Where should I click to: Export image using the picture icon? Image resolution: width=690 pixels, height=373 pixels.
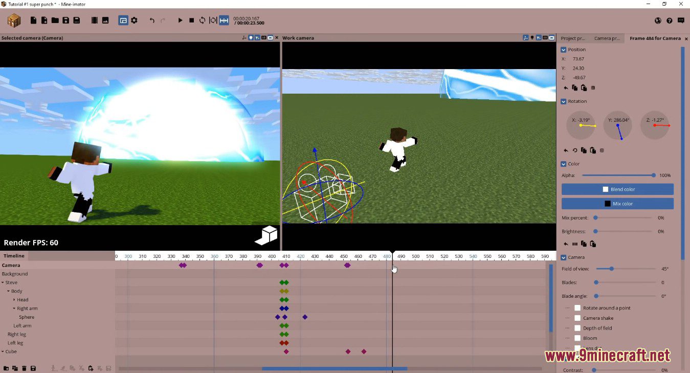[x=105, y=20]
